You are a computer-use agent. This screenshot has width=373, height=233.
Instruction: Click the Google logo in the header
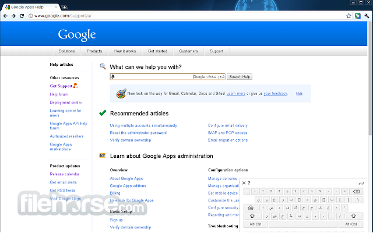[77, 35]
